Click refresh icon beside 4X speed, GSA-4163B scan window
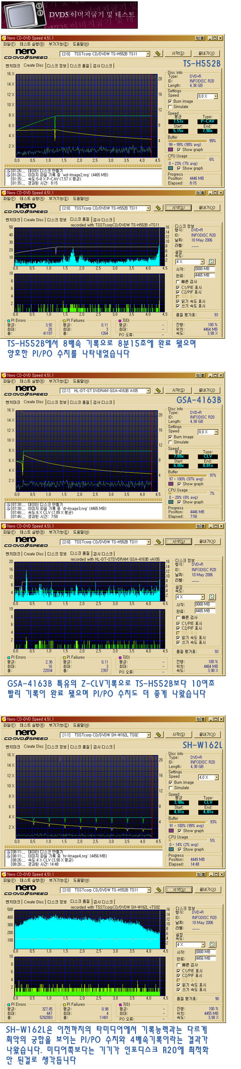The height and width of the screenshot is (1069, 241). [x=212, y=597]
